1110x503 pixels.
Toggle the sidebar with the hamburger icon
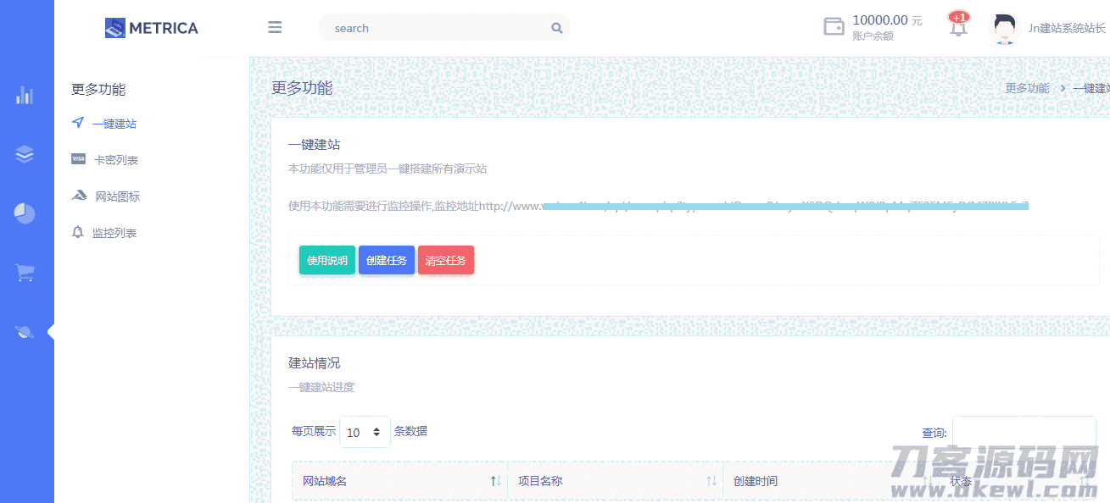pos(275,26)
